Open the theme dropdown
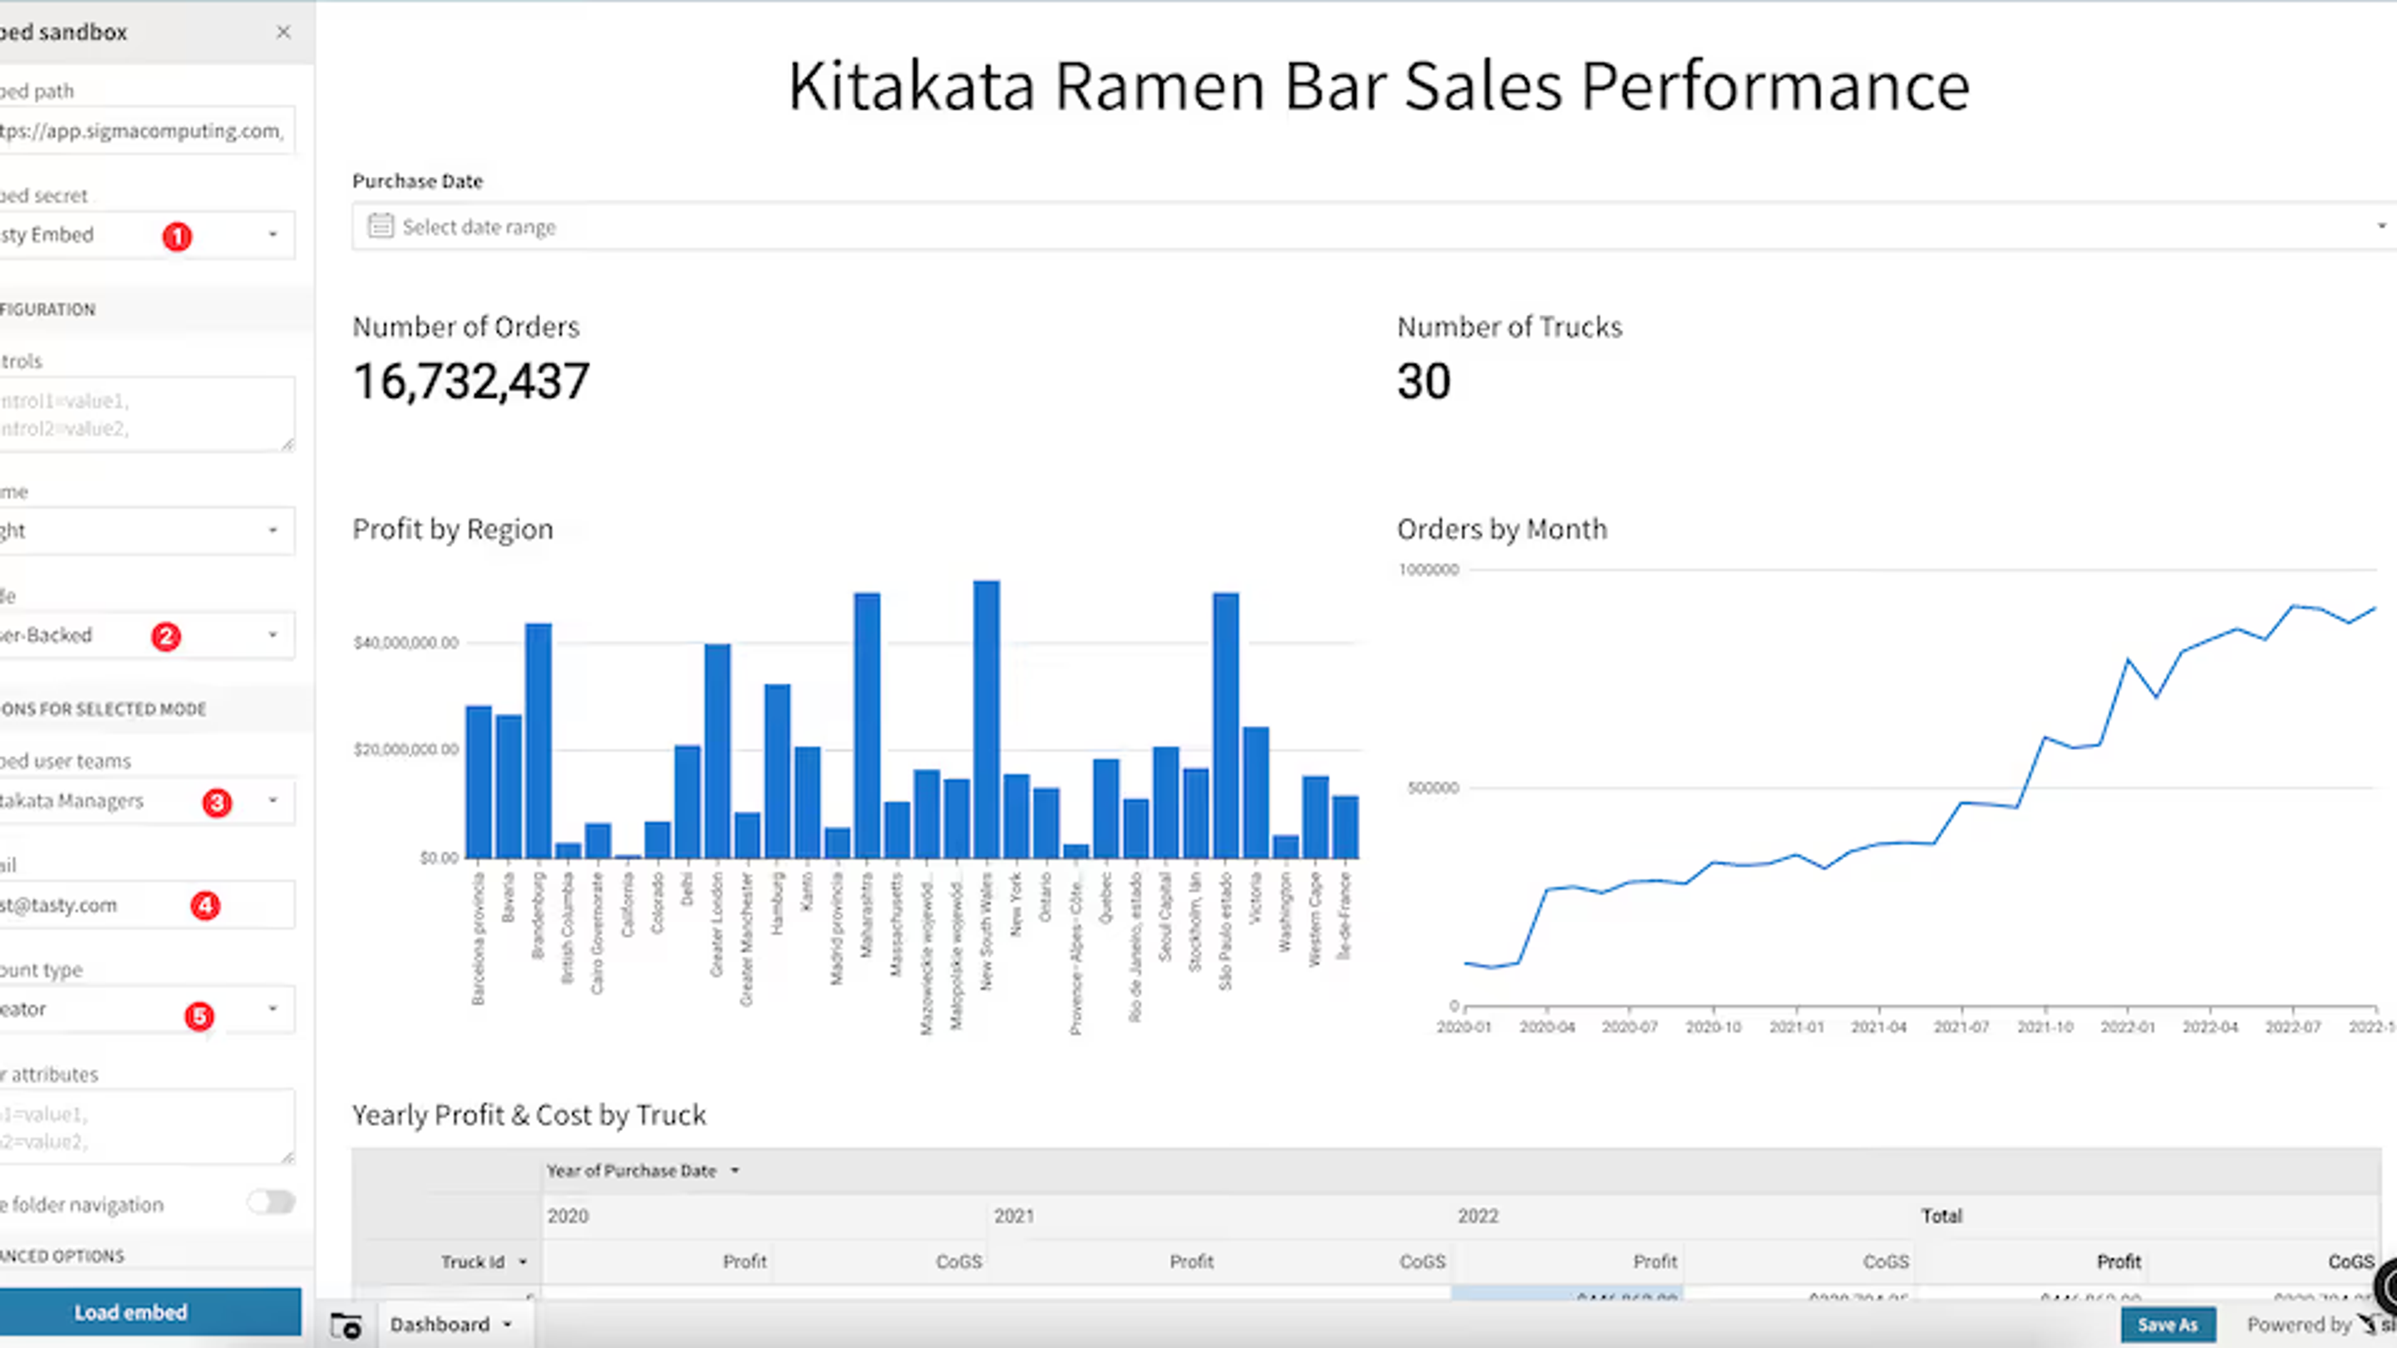The image size is (2397, 1348). coord(146,530)
